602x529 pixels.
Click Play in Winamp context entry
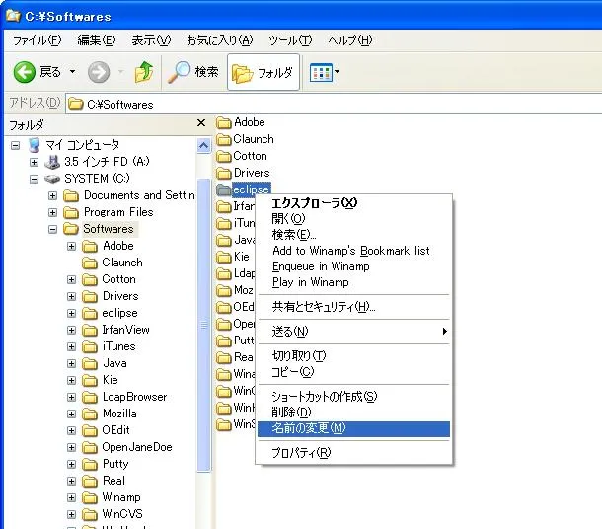pos(310,282)
